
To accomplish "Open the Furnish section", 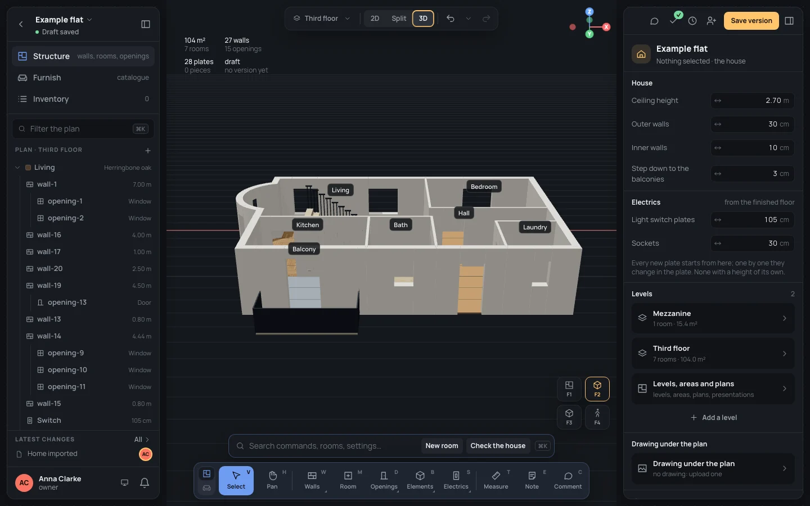I will pos(83,78).
